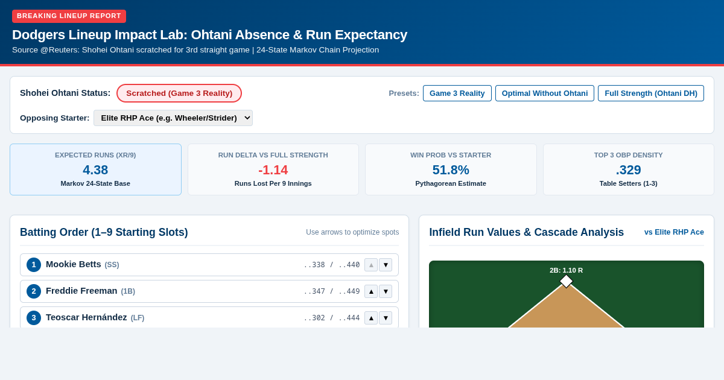Screen dimensions: 724x380
Task: Click the Freddie Freeman player name
Action: [81, 291]
